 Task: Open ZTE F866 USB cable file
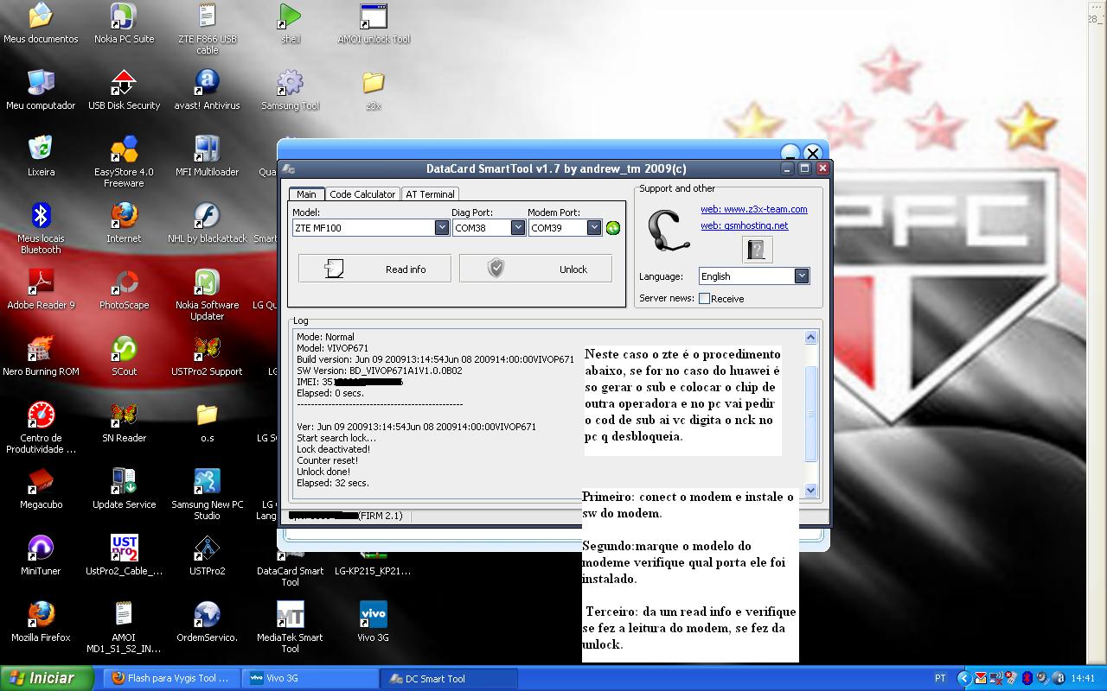point(207,29)
